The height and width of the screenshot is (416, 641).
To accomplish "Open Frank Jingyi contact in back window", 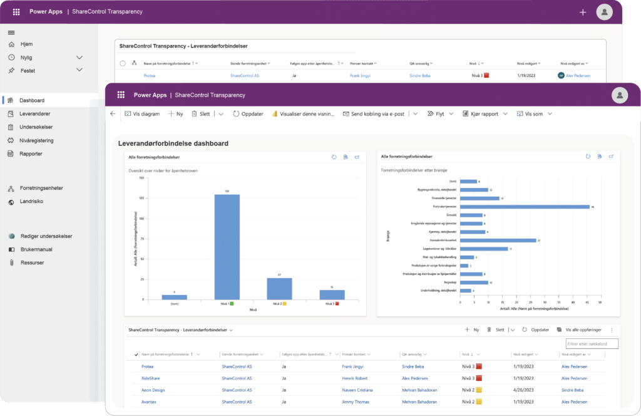I will [360, 76].
